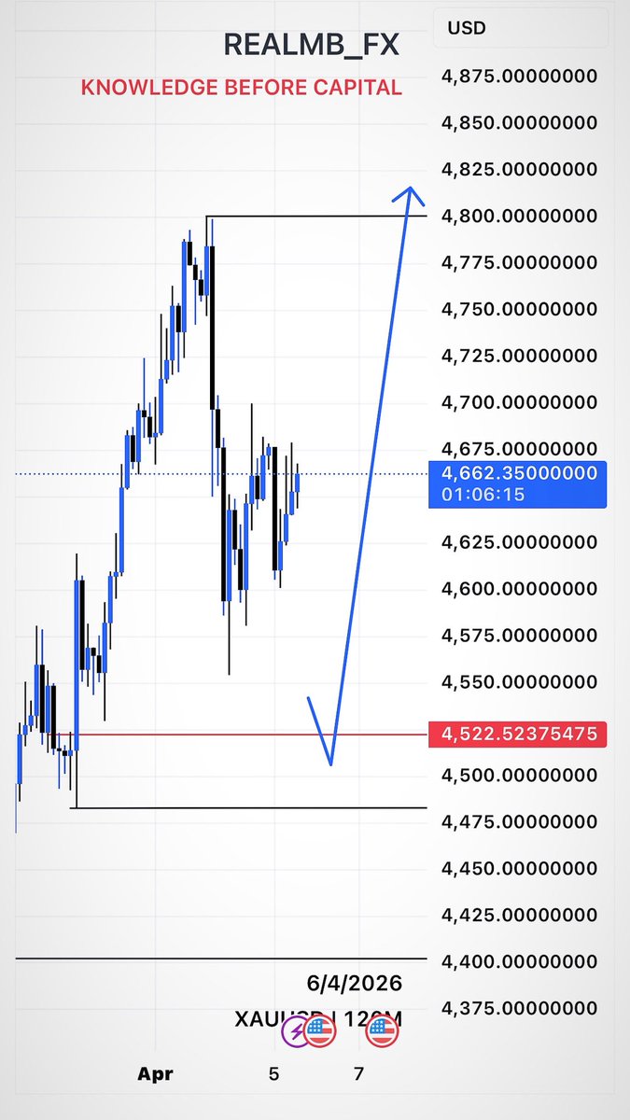Select the REALMB_FX title text
630x1120 pixels.
313,44
